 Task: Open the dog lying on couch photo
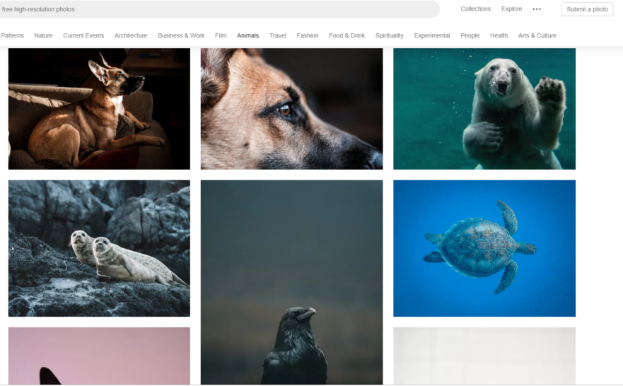99,109
